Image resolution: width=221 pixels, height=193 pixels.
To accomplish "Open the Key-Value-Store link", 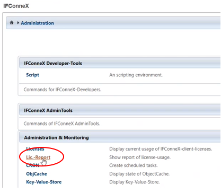I will pos(44,182).
